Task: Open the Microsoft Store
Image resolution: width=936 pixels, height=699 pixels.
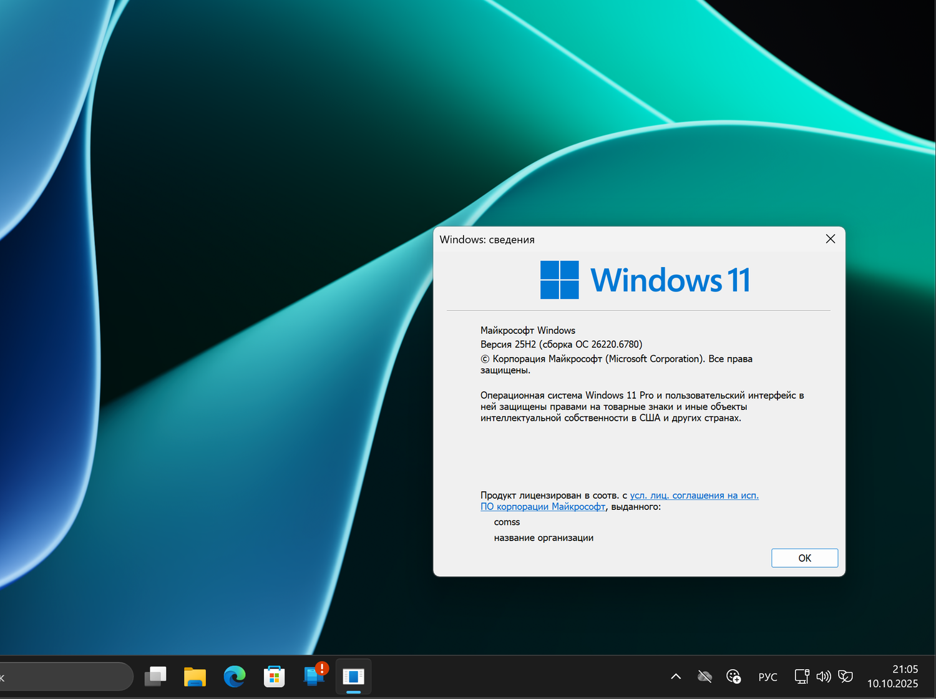Action: pyautogui.click(x=274, y=677)
